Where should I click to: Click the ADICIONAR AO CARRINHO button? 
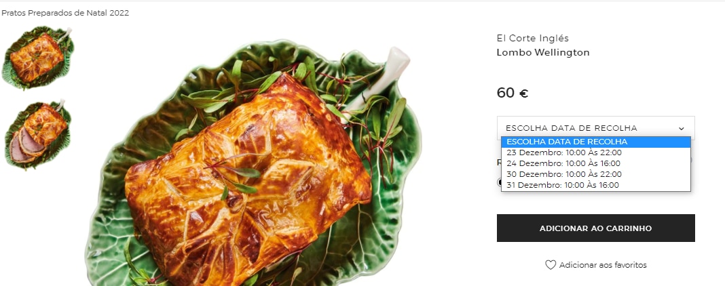(595, 228)
